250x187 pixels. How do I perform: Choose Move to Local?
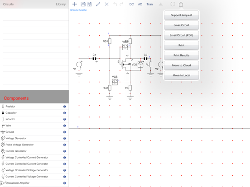pyautogui.click(x=182, y=75)
